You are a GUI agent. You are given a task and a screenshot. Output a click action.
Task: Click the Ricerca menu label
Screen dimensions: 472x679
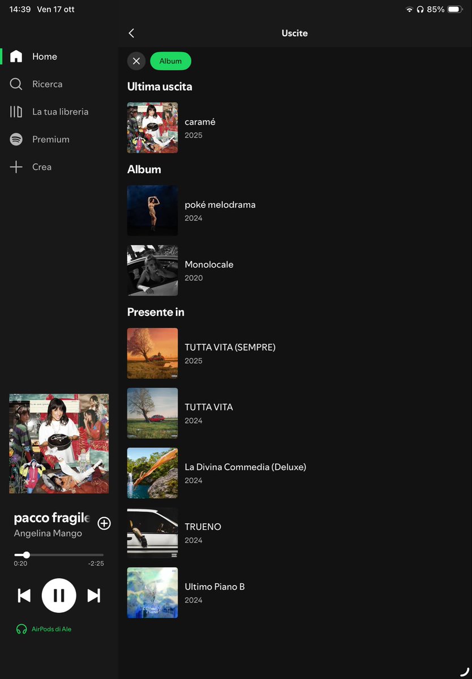[x=47, y=84]
